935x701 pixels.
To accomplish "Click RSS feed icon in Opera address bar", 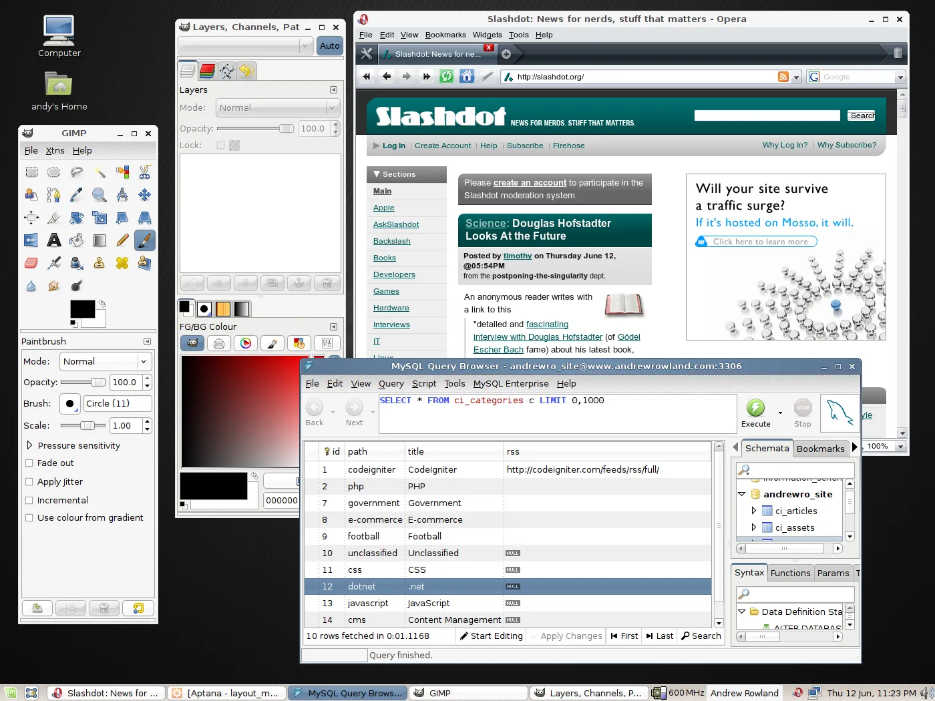I will 783,77.
